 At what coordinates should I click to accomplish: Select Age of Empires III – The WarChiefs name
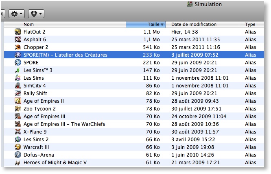[64, 124]
